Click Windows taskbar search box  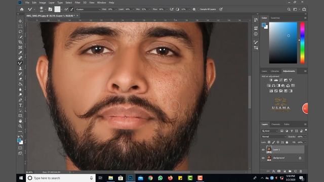61,178
